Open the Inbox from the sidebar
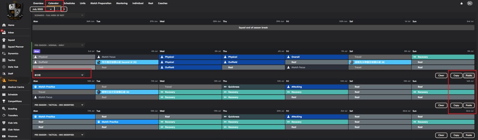Screen dimensions: 478x140 (x=10, y=32)
